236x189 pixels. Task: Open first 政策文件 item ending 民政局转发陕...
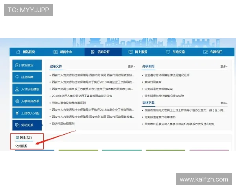click(93, 75)
